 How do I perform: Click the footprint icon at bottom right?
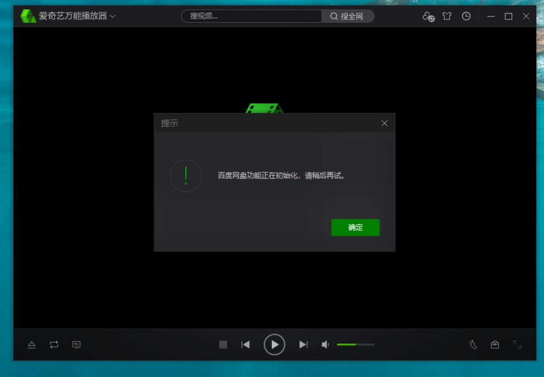coord(473,344)
